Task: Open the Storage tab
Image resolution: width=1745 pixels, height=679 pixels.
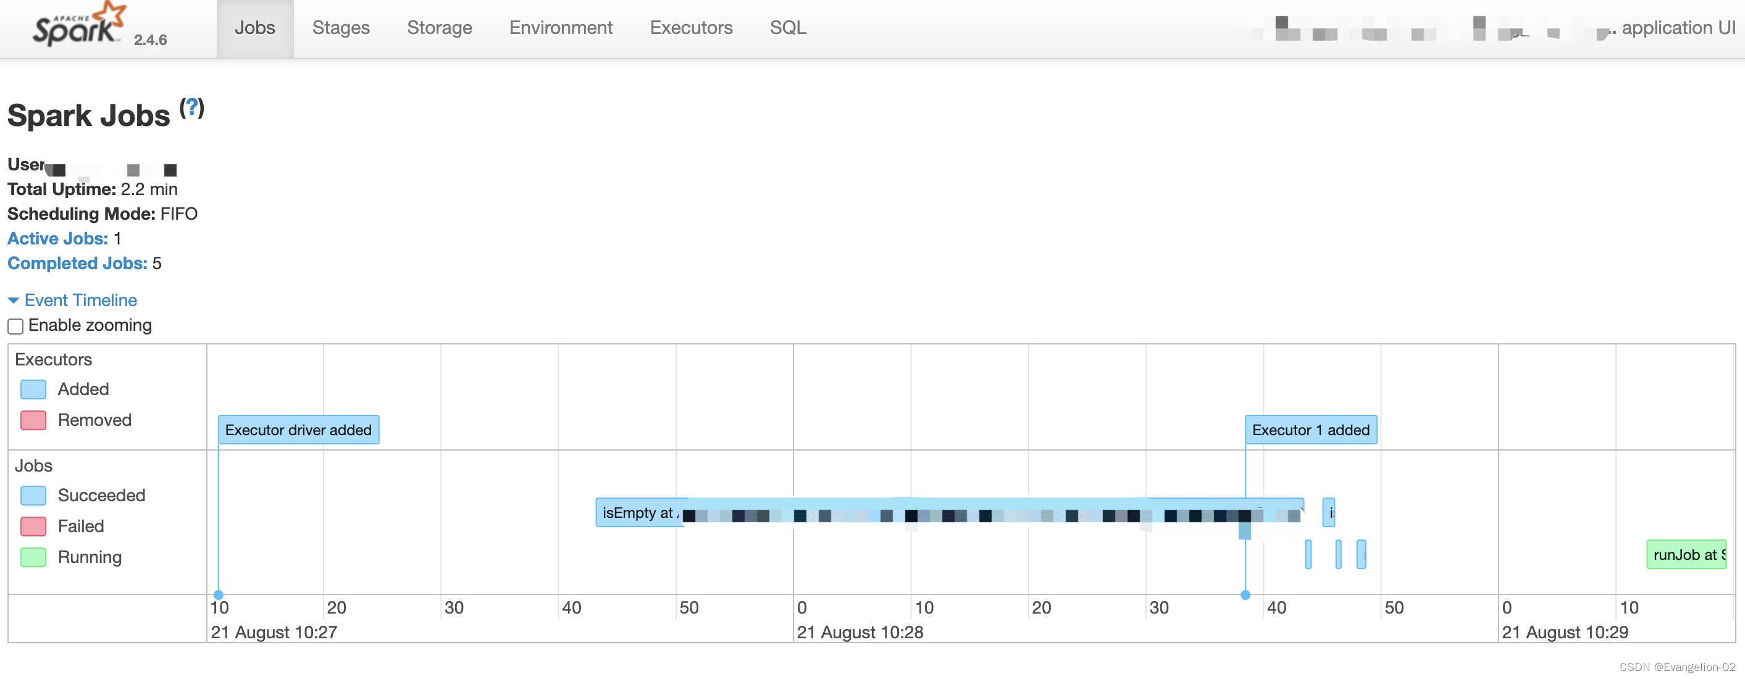Action: (x=439, y=28)
